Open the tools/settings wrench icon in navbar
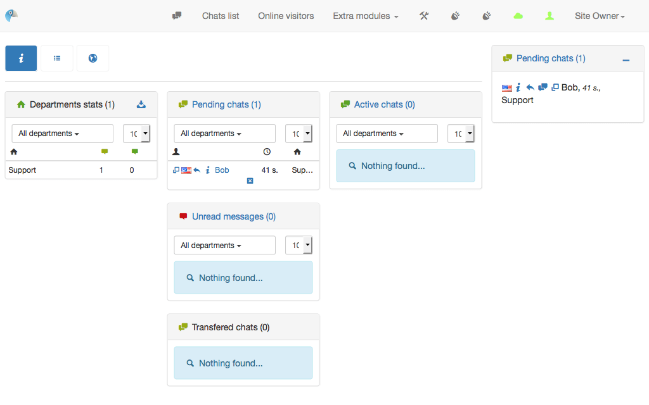The height and width of the screenshot is (405, 649). click(x=424, y=16)
